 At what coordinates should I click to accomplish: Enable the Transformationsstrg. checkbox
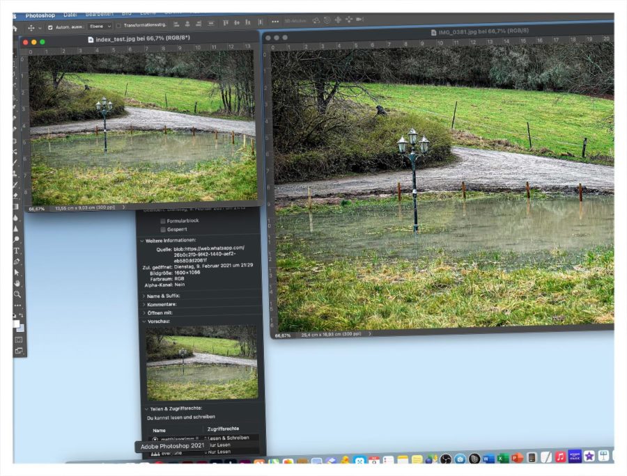click(118, 26)
